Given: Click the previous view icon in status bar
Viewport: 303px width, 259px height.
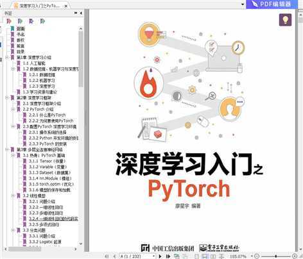Looking at the screenshot, I should 177,256.
